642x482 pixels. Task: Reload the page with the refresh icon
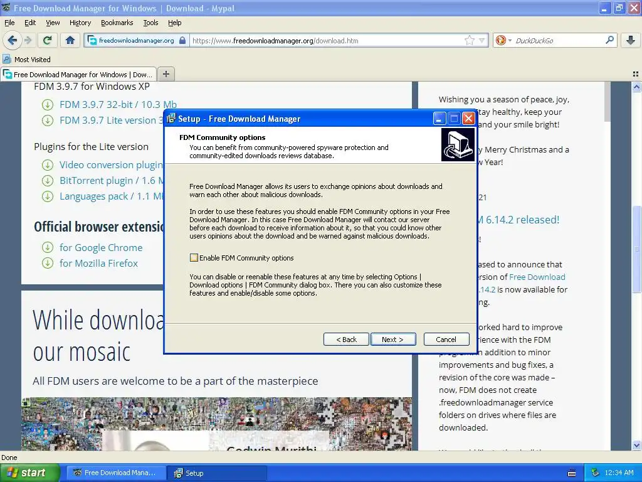pyautogui.click(x=47, y=40)
